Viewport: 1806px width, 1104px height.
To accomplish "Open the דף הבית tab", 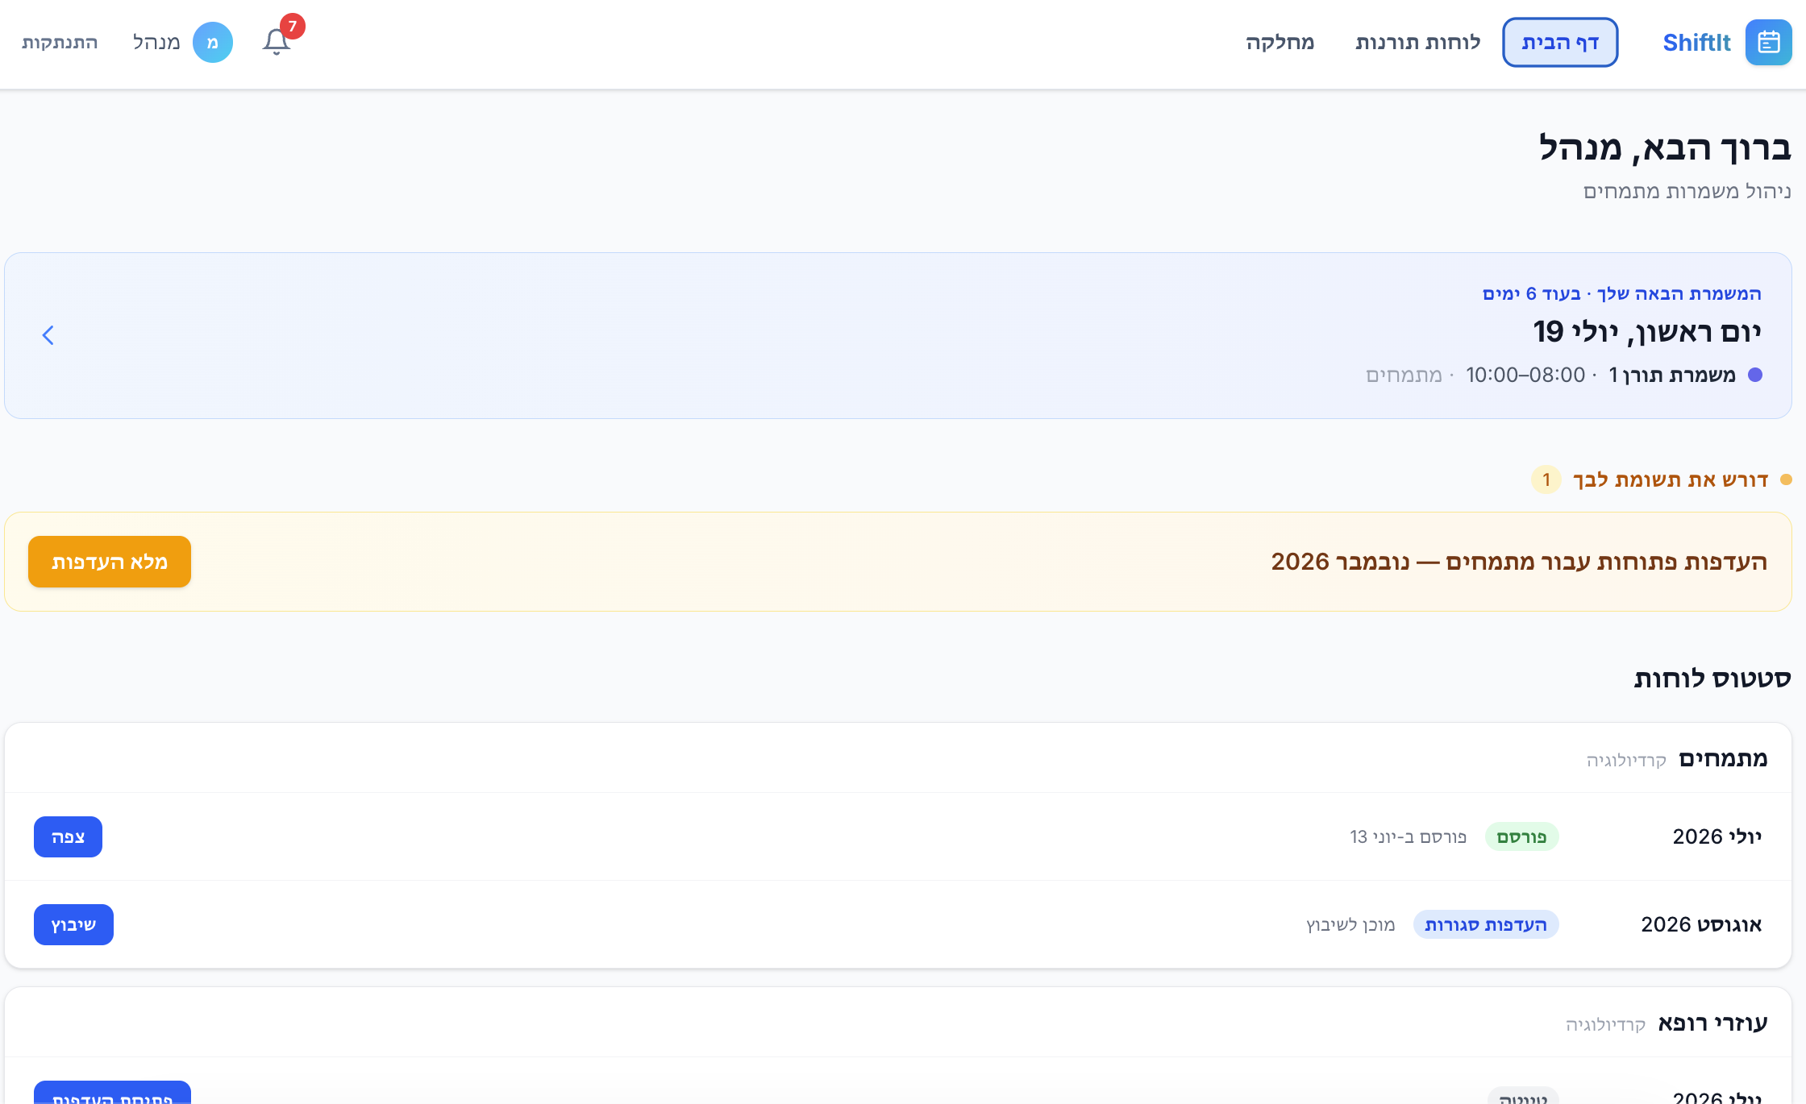I will point(1560,43).
